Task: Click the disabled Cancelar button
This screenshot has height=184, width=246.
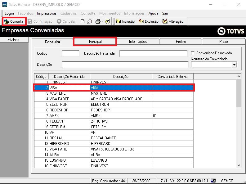Action: [x=66, y=21]
